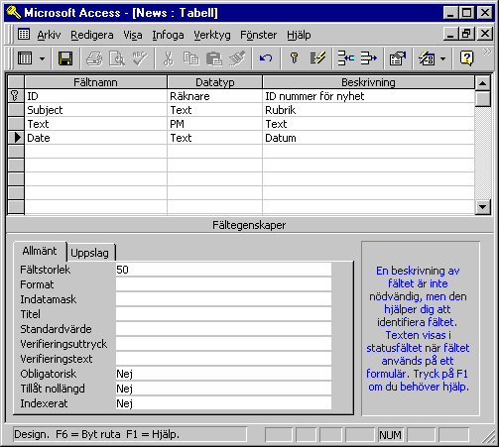Click Subject row's Text data type
The height and width of the screenshot is (447, 499).
pyautogui.click(x=215, y=110)
